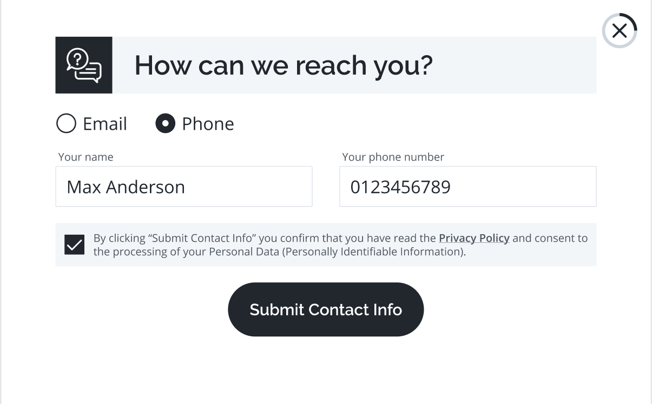Click the Your name input field

point(184,186)
